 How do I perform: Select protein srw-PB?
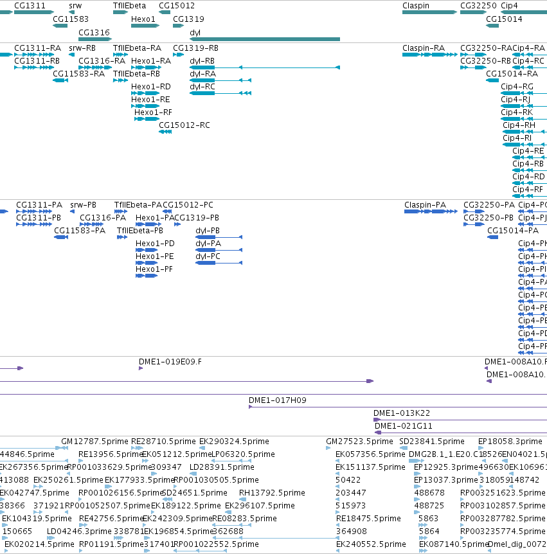pos(73,211)
